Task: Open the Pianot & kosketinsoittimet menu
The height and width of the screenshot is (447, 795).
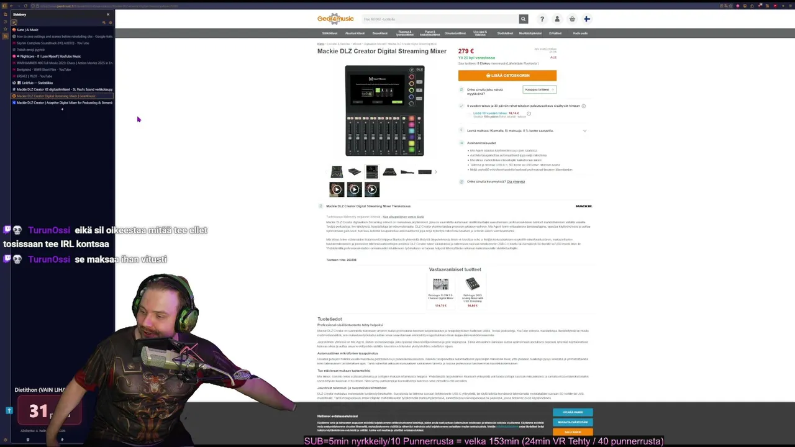Action: click(430, 34)
